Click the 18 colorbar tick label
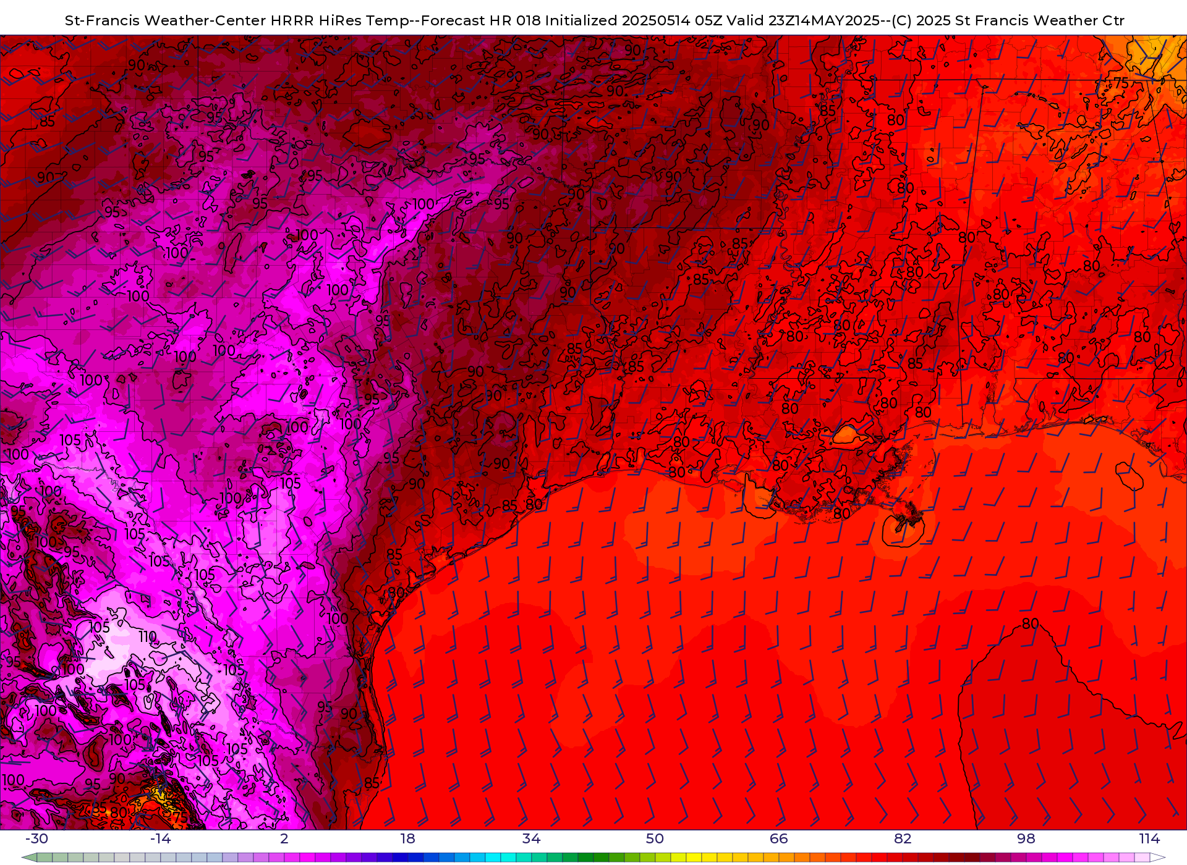The height and width of the screenshot is (865, 1187). [x=408, y=838]
